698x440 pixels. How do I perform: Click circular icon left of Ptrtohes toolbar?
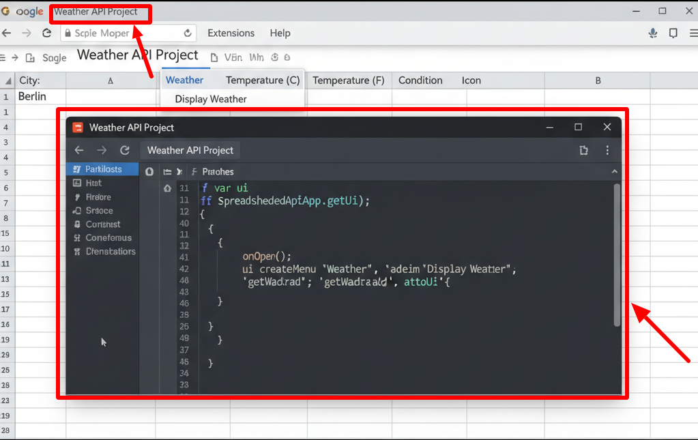pos(149,172)
